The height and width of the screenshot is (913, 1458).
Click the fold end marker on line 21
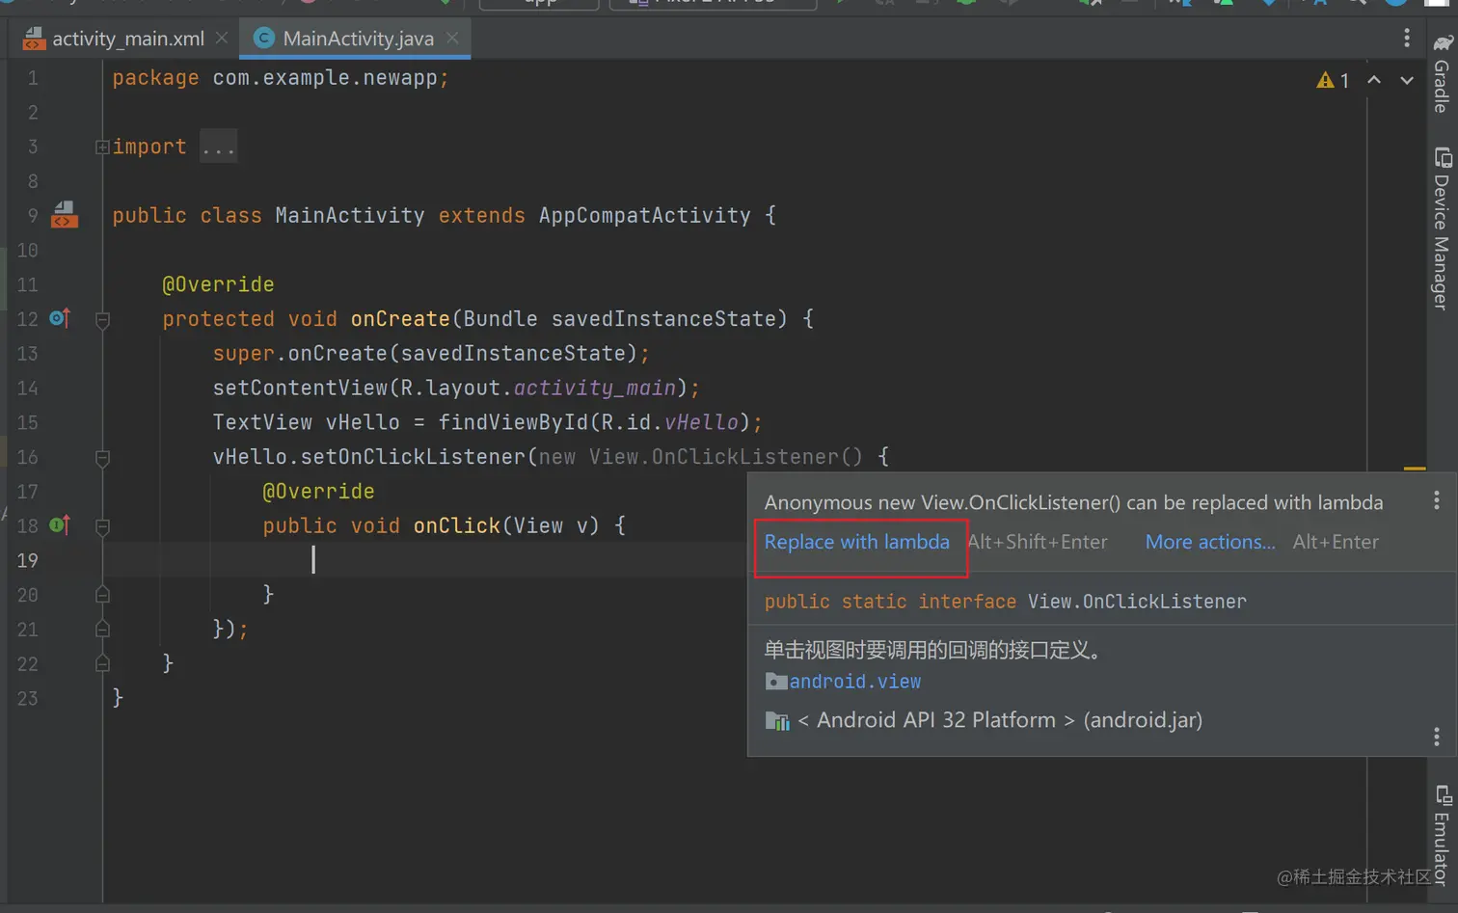click(102, 629)
